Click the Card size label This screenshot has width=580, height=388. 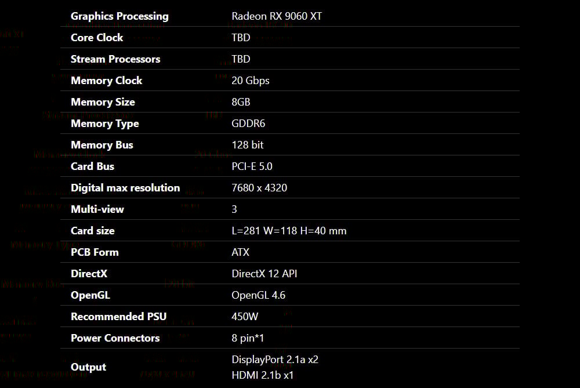point(92,231)
